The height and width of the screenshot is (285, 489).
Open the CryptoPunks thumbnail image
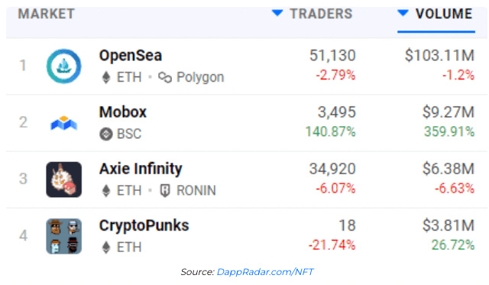(x=64, y=236)
